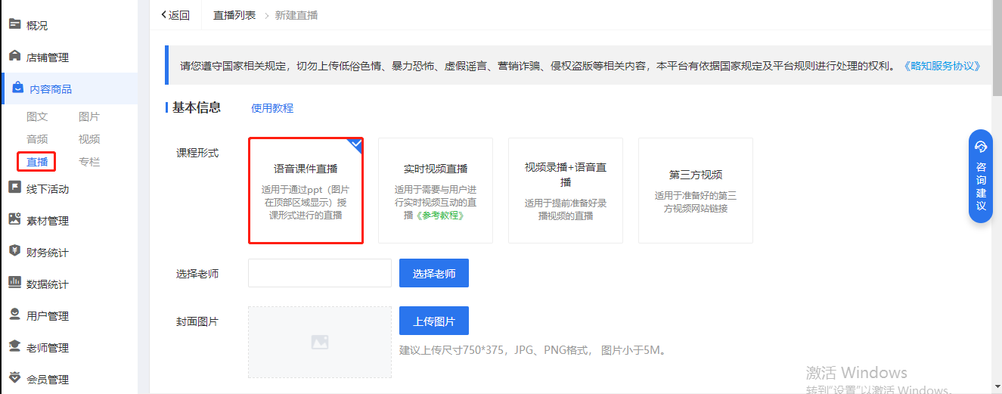Choose 视频录播+语音直播 course format card
The width and height of the screenshot is (1002, 394).
[566, 191]
